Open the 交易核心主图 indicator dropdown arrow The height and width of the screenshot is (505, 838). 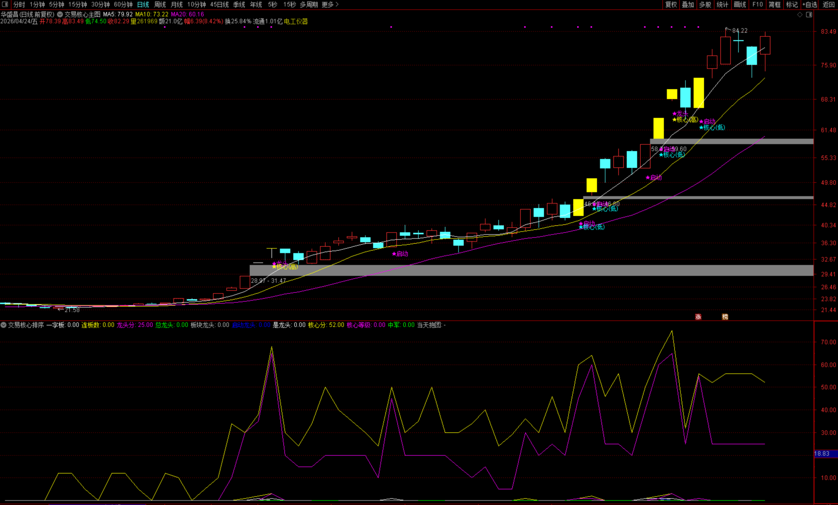pyautogui.click(x=60, y=14)
